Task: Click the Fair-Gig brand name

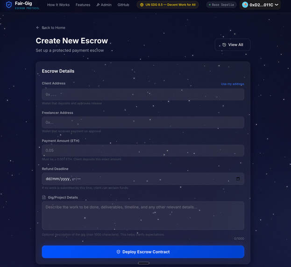Action: click(23, 3)
